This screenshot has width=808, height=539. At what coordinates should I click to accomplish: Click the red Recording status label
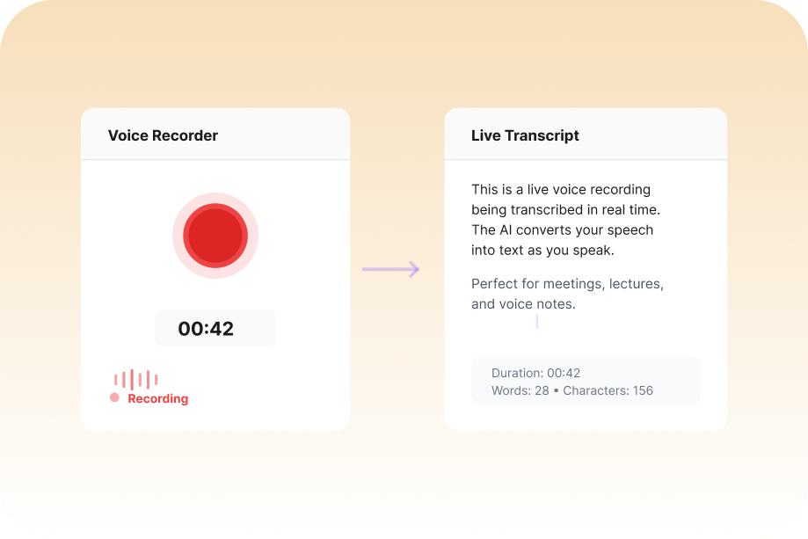click(158, 398)
